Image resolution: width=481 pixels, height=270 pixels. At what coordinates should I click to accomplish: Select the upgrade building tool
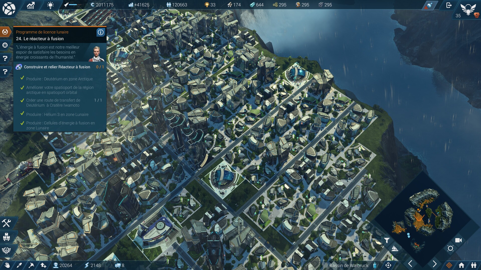click(x=43, y=265)
